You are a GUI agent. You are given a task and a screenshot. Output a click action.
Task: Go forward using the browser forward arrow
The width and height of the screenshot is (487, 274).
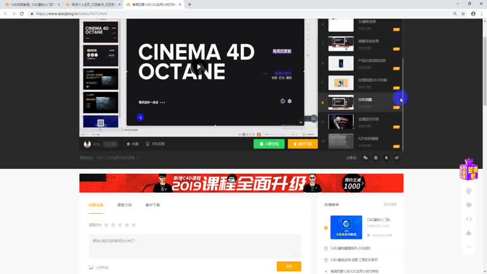tap(13, 14)
